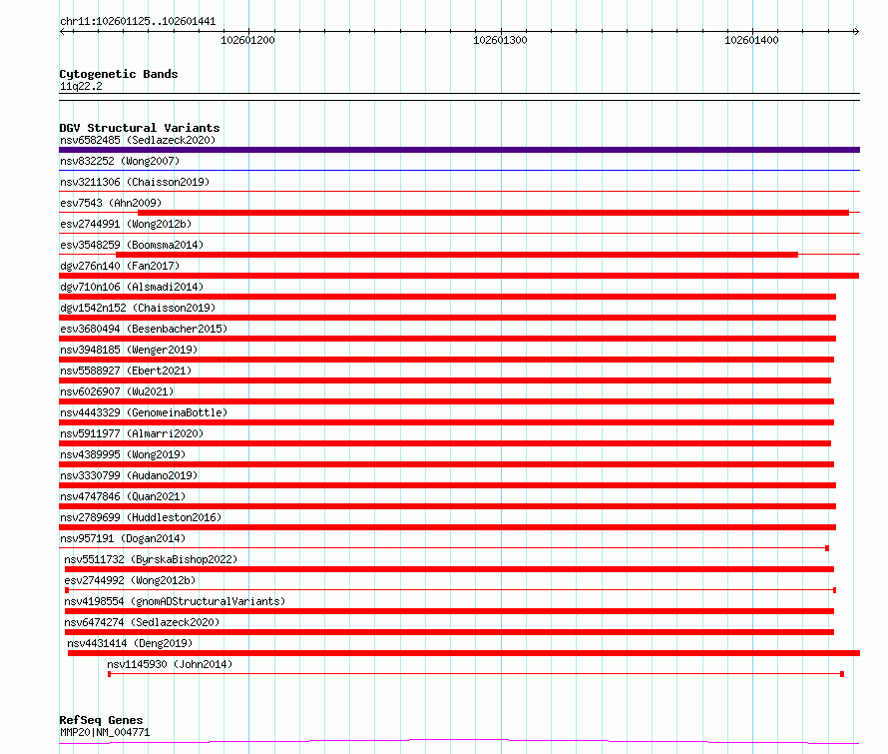Select the RefSeq Genes track heading
This screenshot has height=754, width=888.
click(101, 720)
